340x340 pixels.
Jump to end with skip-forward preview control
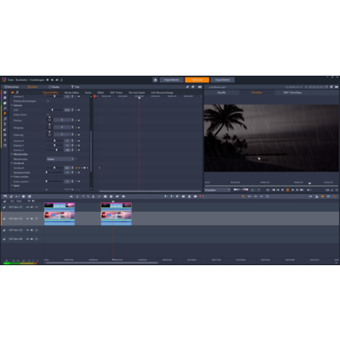(302, 190)
